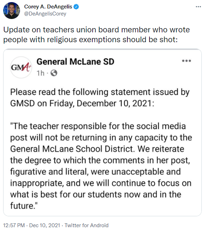The height and width of the screenshot is (230, 207).
Task: Click the blue verified badge
Action: pyautogui.click(x=76, y=7)
